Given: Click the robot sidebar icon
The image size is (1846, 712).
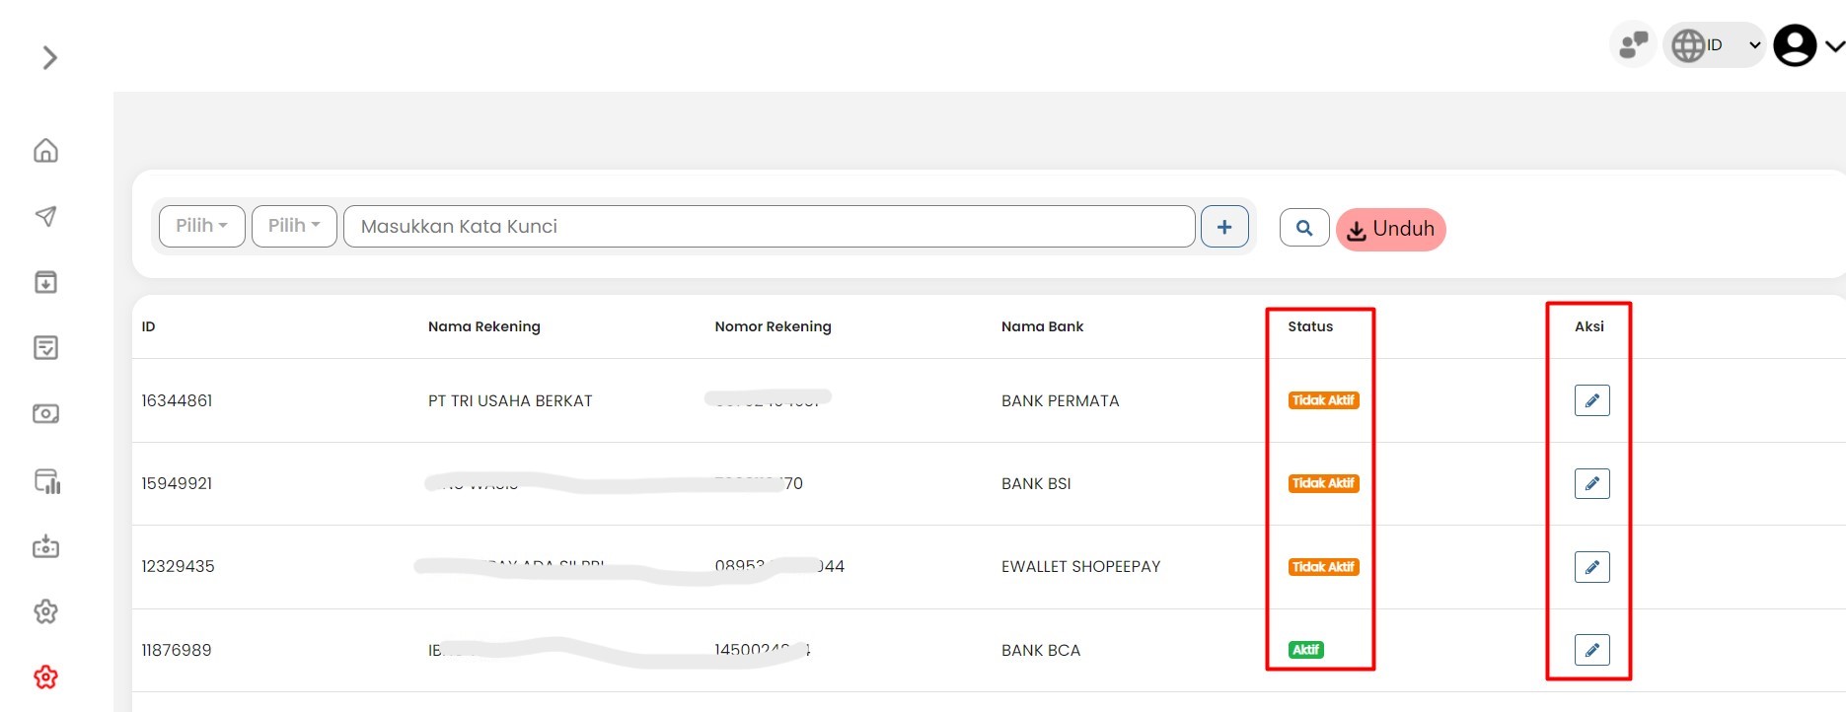Looking at the screenshot, I should 46,546.
